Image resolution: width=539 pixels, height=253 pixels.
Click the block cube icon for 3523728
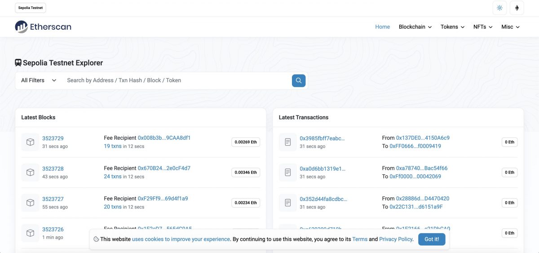[30, 173]
